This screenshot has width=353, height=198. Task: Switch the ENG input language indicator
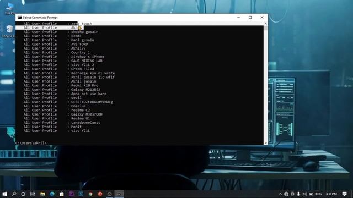click(319, 194)
